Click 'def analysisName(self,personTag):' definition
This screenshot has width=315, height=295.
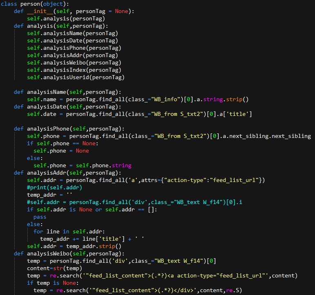coord(67,92)
